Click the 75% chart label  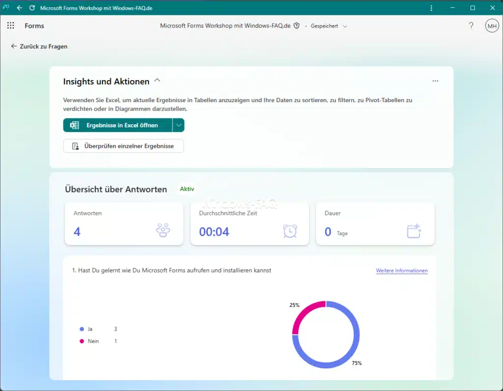pos(357,363)
